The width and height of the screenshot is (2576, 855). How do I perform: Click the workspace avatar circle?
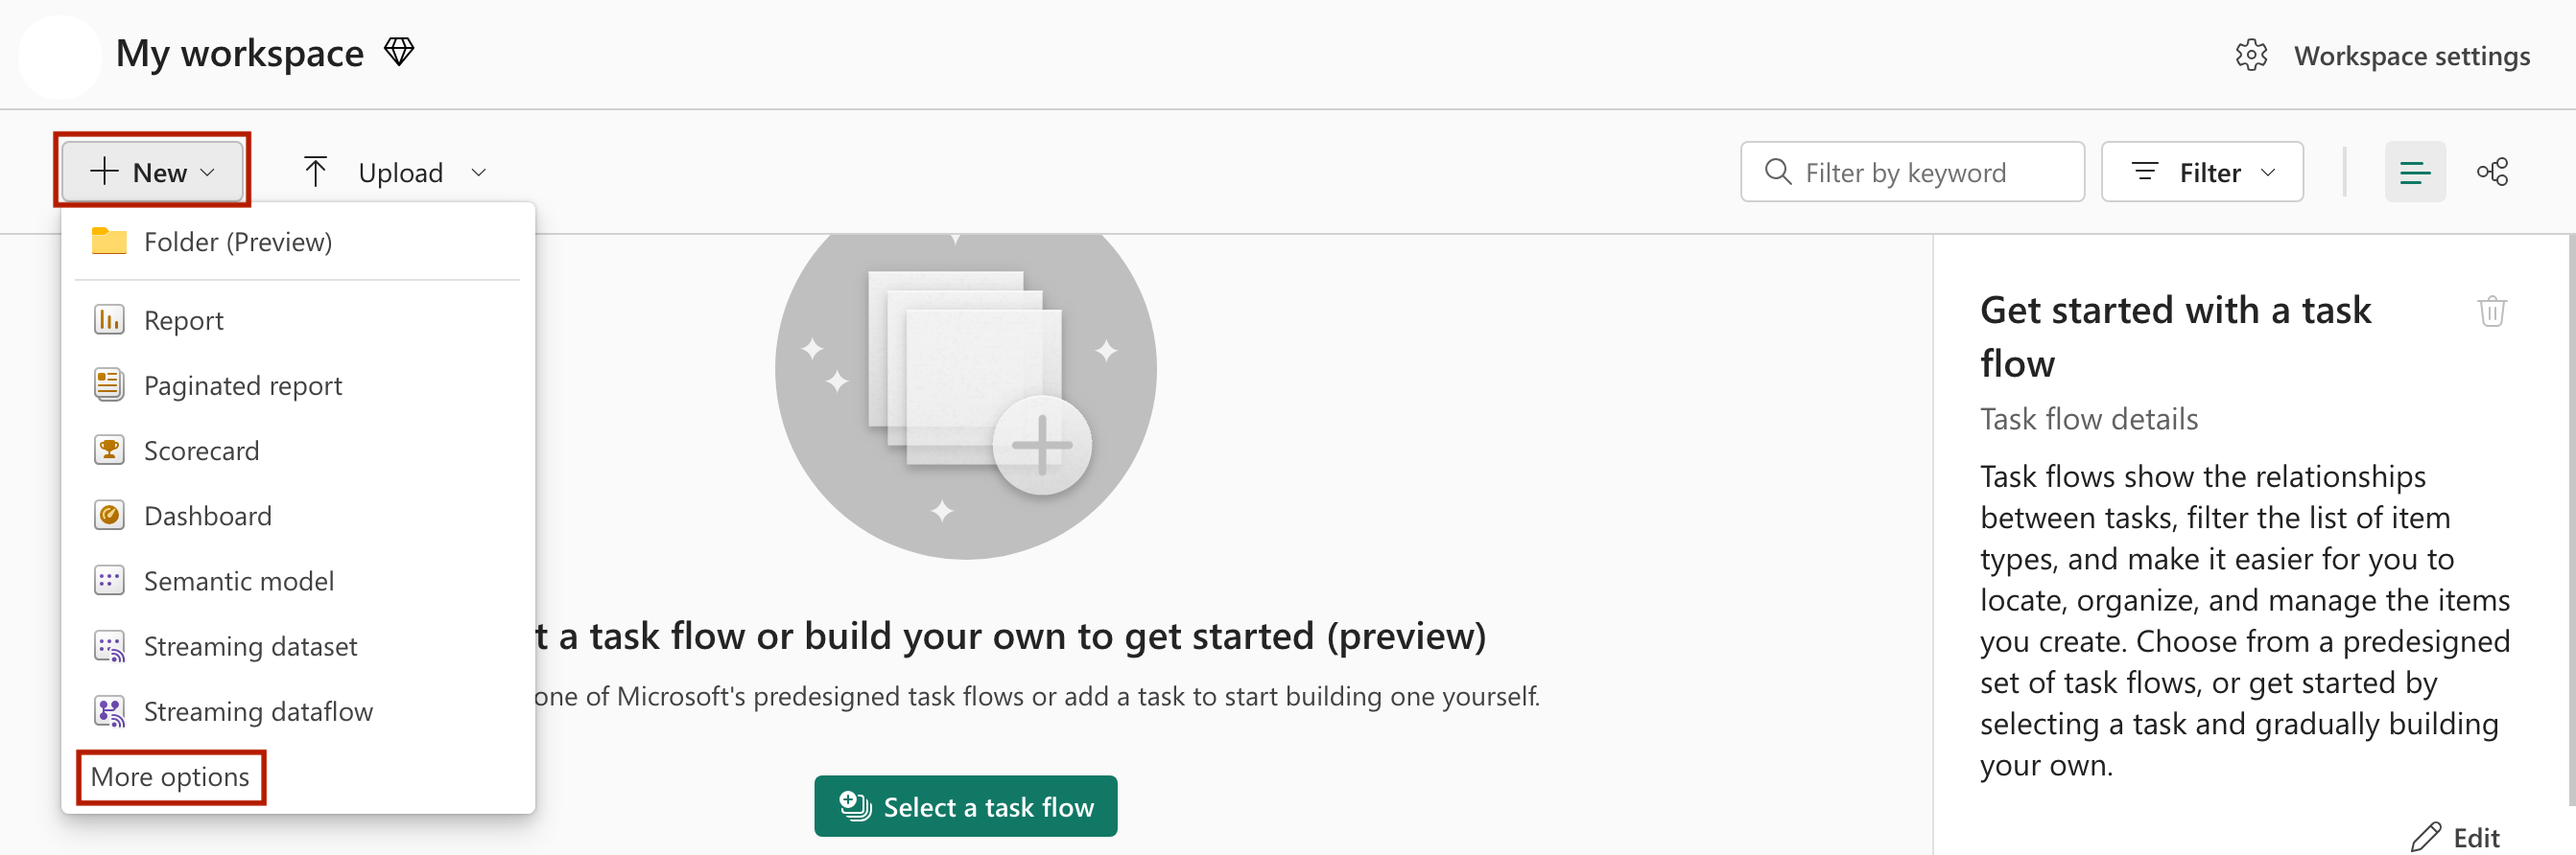coord(59,56)
